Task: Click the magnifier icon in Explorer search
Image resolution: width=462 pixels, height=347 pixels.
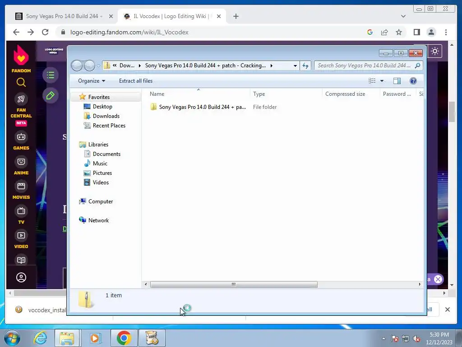Action: [417, 66]
